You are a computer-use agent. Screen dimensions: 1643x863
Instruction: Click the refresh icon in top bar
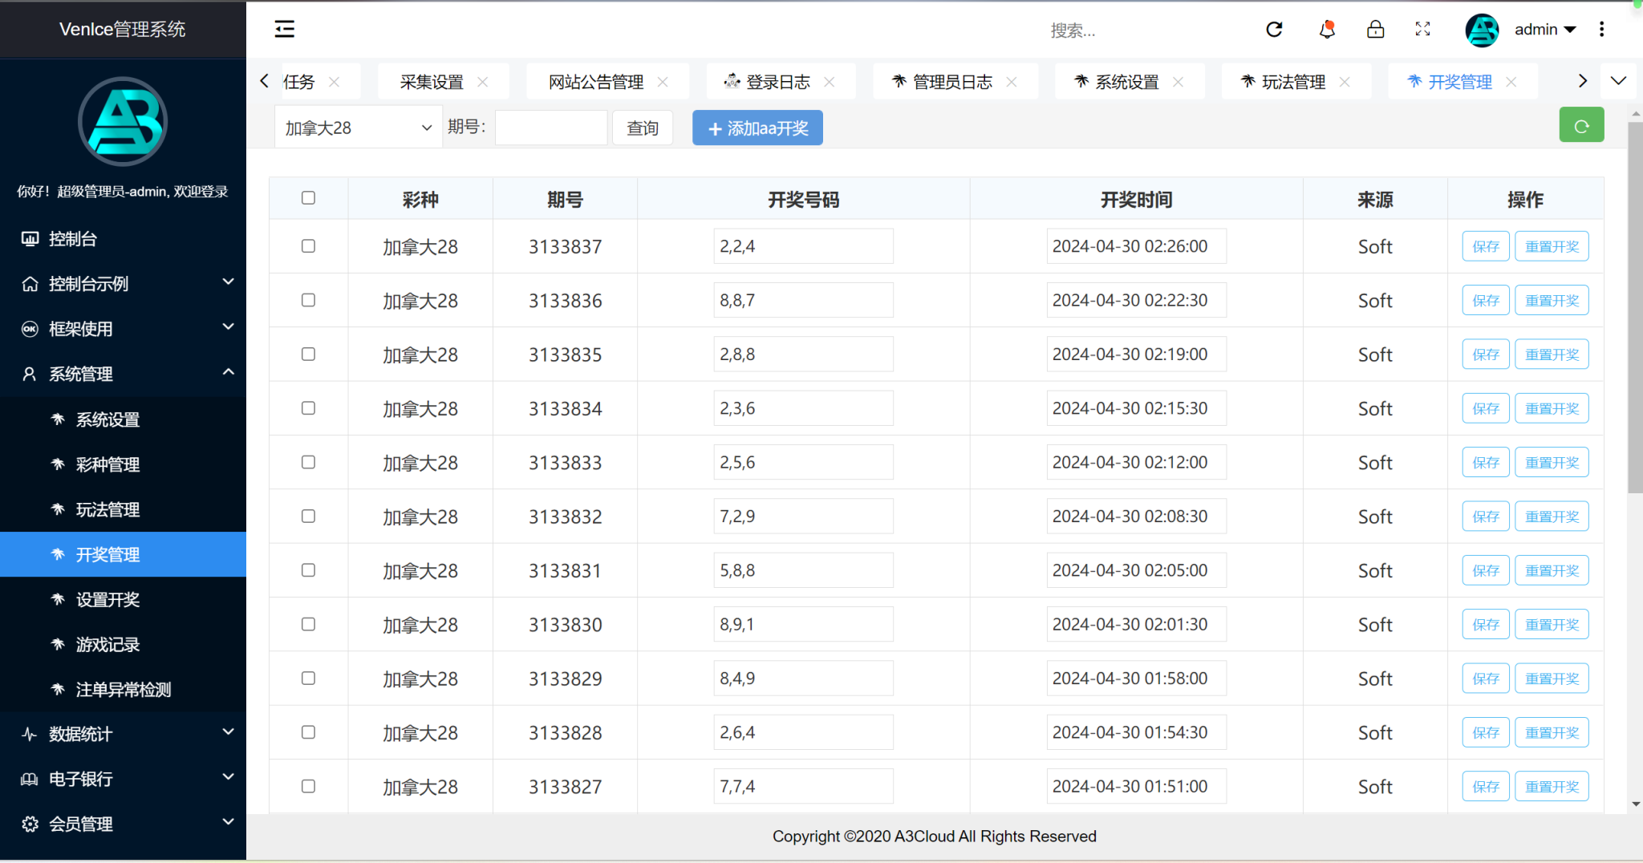point(1274,30)
